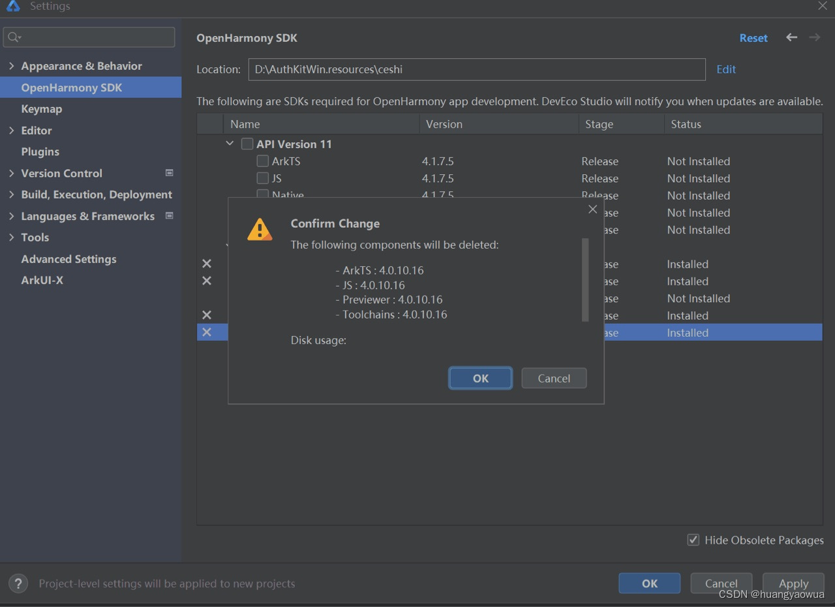Click the delete X mark on highlighted row
Image resolution: width=835 pixels, height=607 pixels.
[207, 332]
